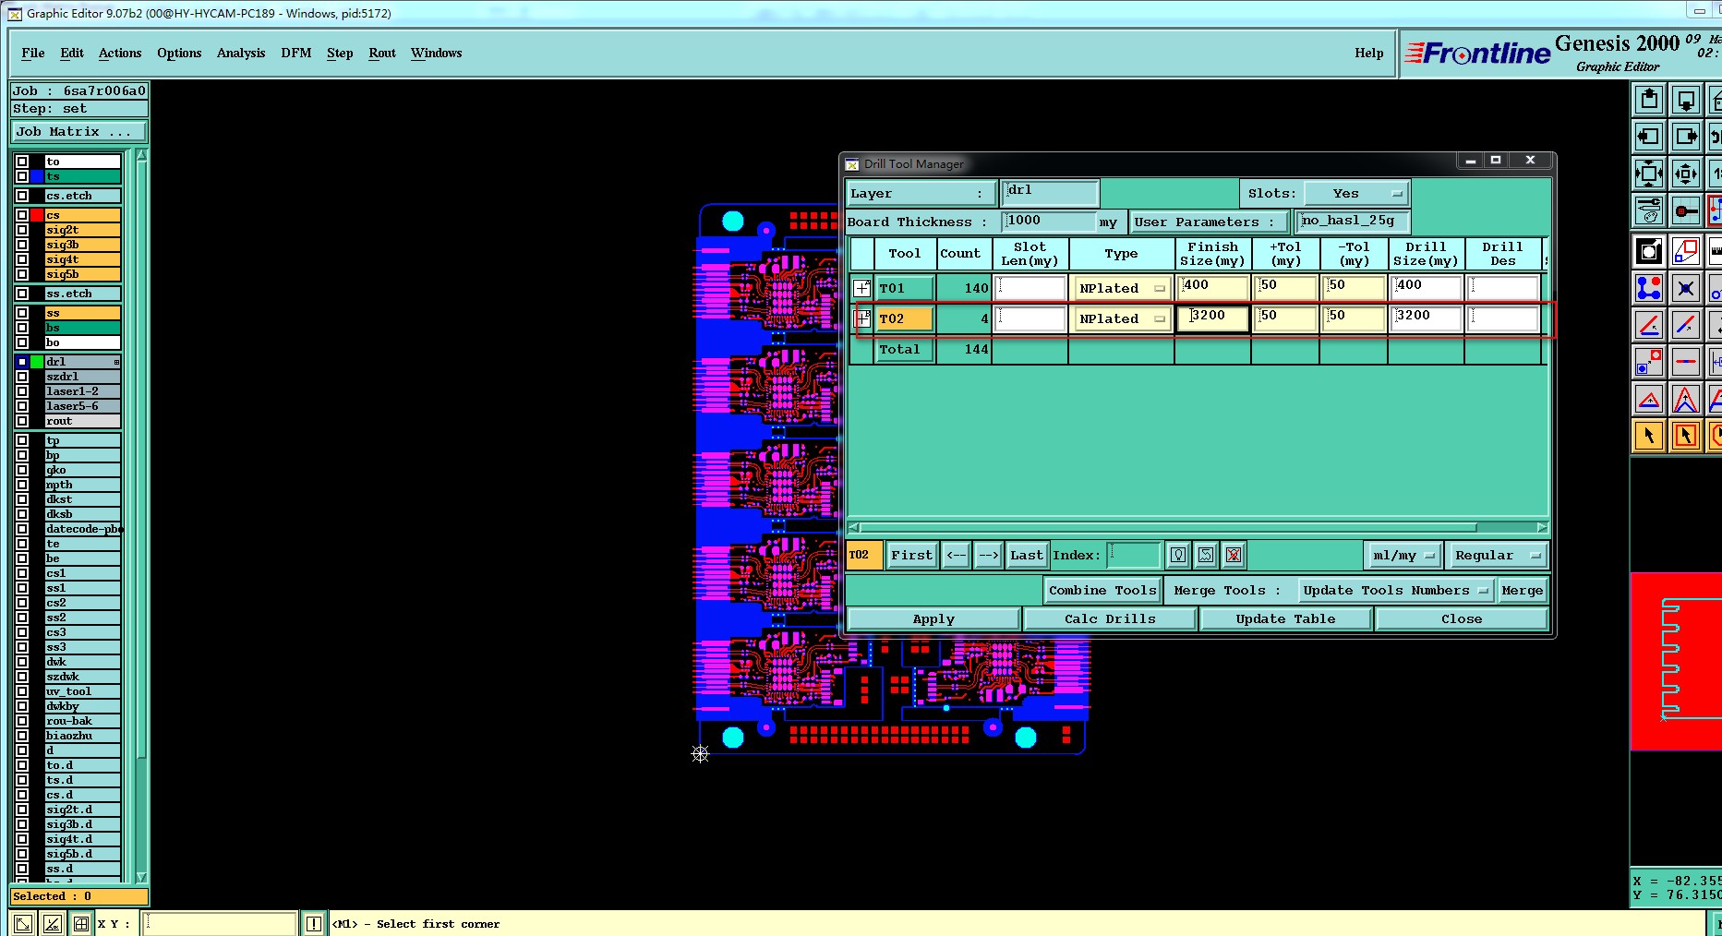Click the blue color swatch of layer ts
The height and width of the screenshot is (936, 1722).
[37, 176]
